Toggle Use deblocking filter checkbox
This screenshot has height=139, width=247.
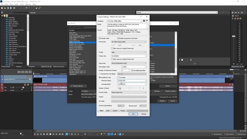tap(132, 70)
